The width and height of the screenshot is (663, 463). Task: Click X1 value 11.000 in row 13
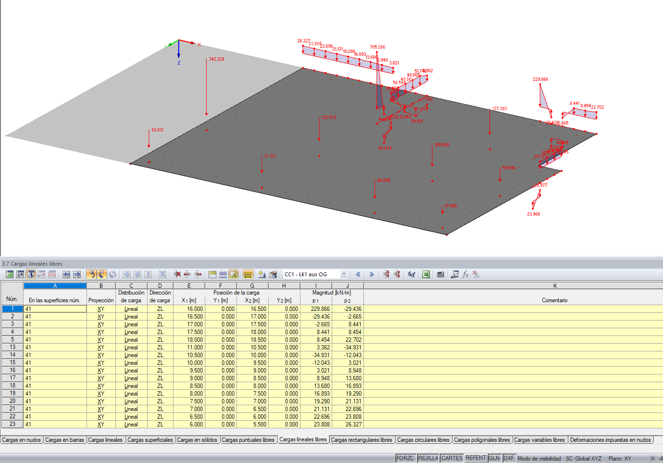click(189, 347)
